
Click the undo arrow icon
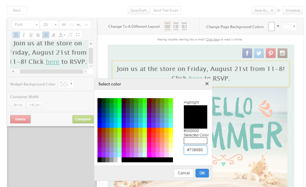[79, 25]
